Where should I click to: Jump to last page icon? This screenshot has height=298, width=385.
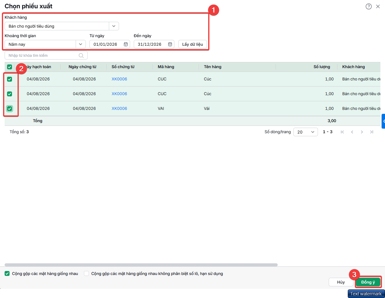click(372, 132)
